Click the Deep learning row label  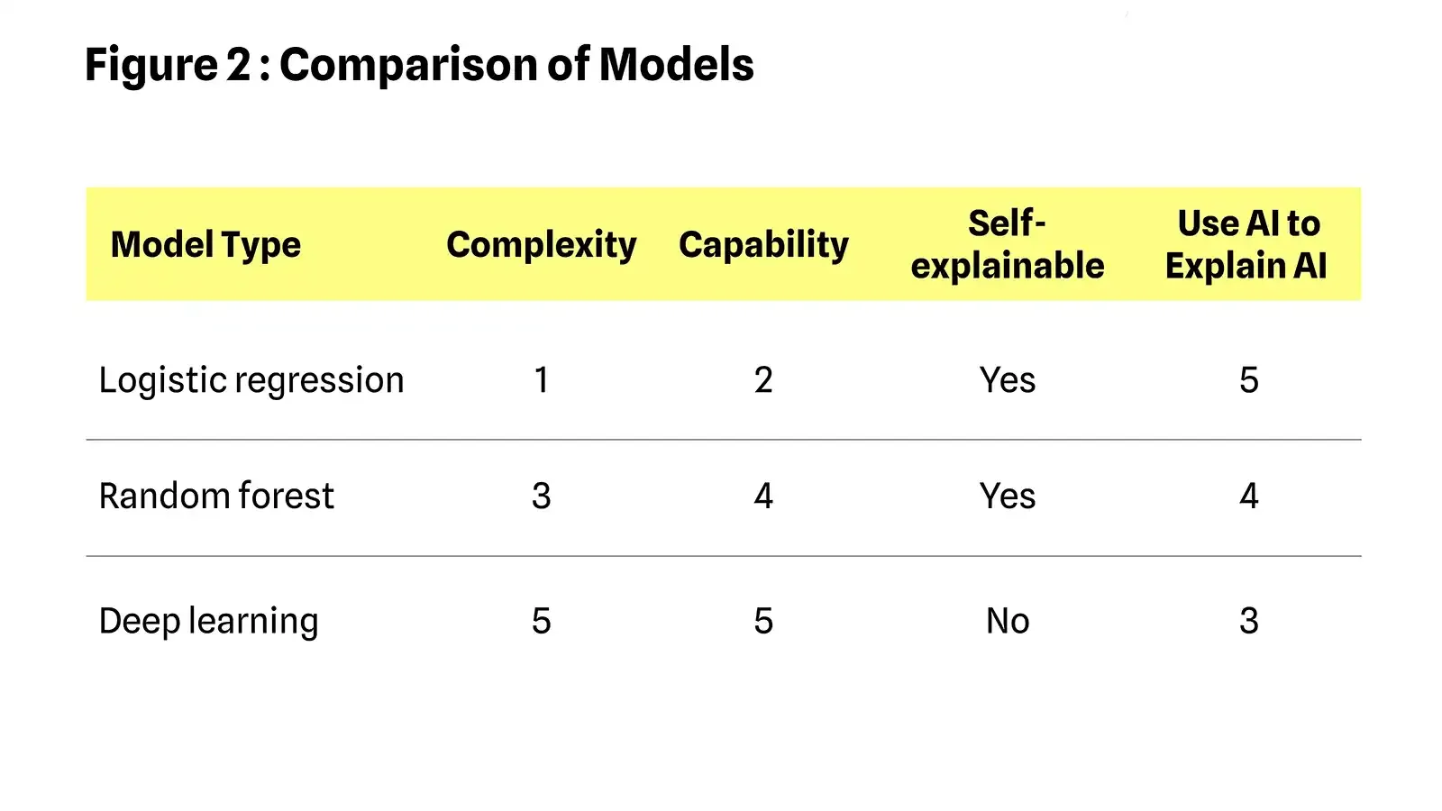tap(208, 621)
